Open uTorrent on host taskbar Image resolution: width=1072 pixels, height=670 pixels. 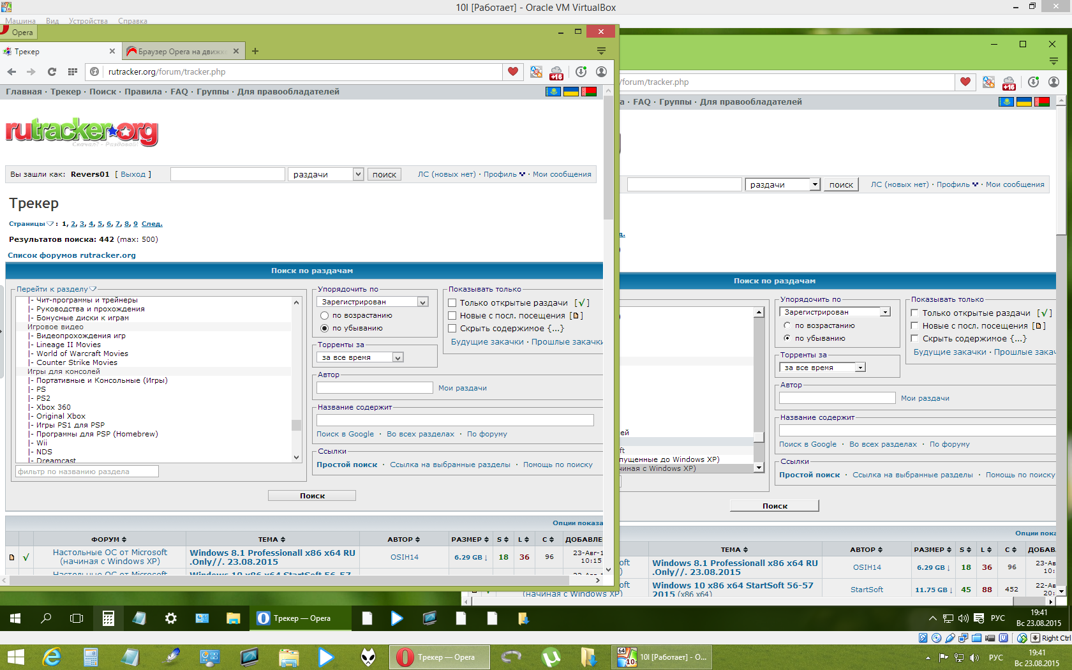click(x=551, y=657)
